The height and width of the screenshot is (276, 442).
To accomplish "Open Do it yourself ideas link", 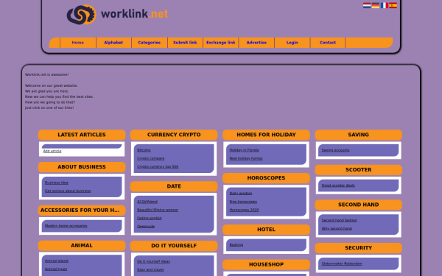I will [154, 261].
